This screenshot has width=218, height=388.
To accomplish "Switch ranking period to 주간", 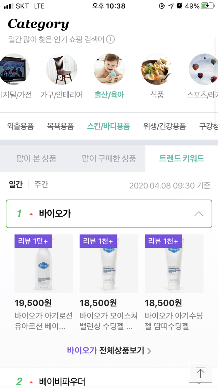I will click(x=41, y=185).
